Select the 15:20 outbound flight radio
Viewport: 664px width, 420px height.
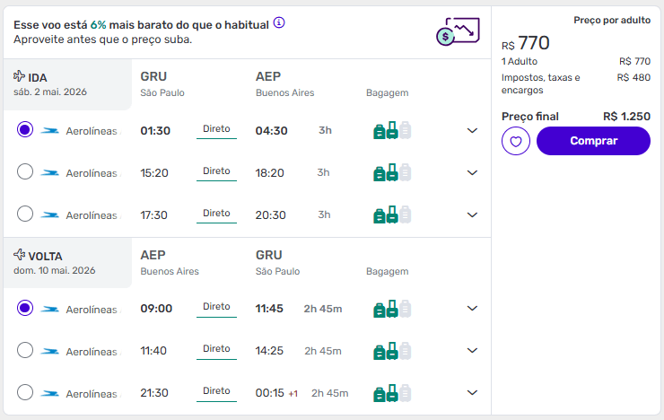[25, 172]
